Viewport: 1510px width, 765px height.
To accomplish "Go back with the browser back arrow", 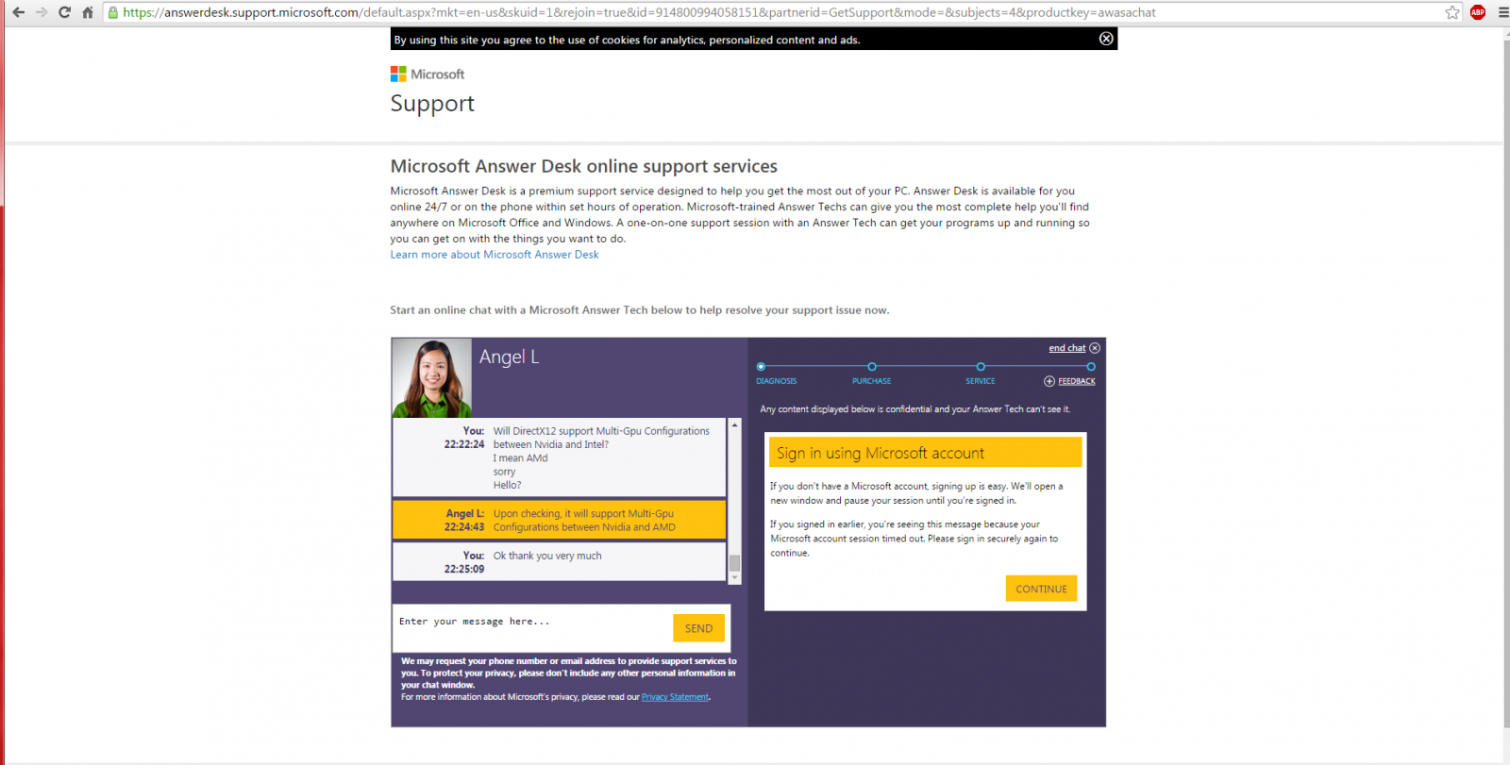I will click(18, 12).
